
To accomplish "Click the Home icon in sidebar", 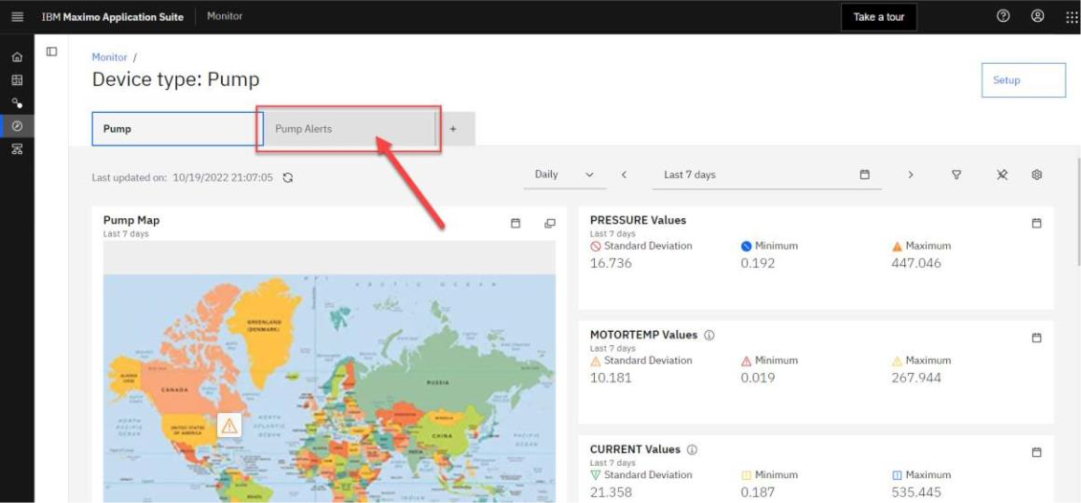I will point(17,57).
